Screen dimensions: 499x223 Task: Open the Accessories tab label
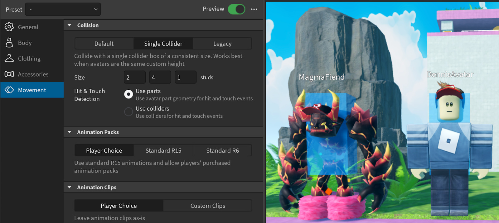tap(33, 74)
